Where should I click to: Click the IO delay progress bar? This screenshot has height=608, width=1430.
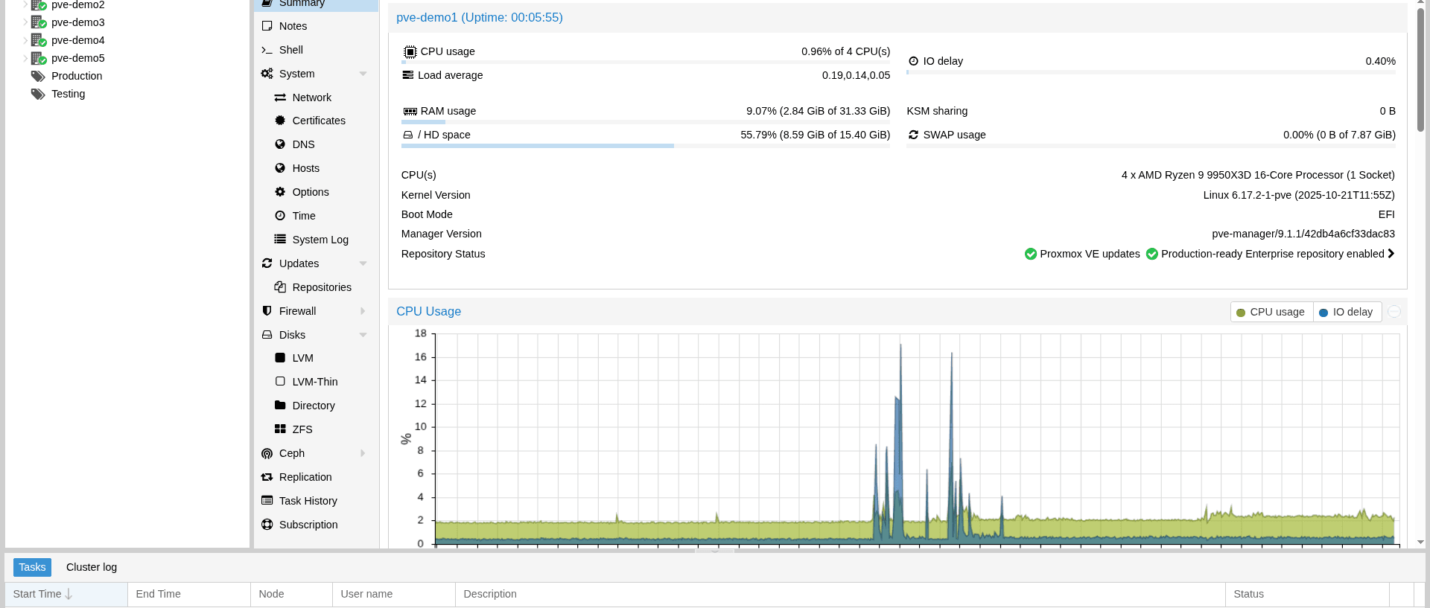pyautogui.click(x=1151, y=72)
